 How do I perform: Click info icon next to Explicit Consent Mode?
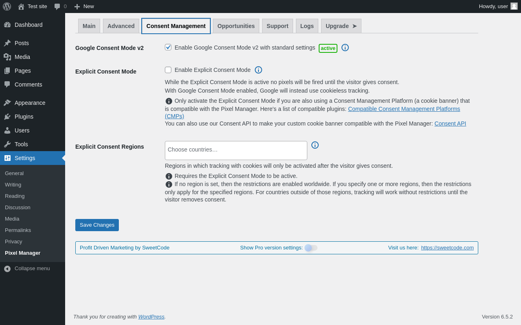pos(258,70)
